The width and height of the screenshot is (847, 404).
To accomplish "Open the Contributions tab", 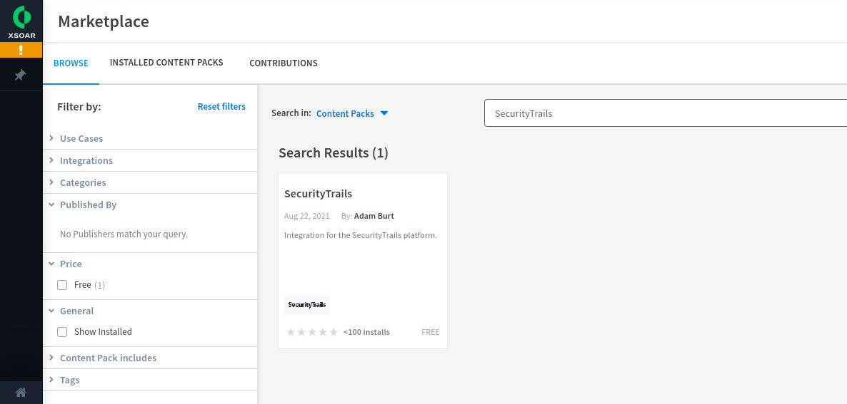I will (x=284, y=63).
